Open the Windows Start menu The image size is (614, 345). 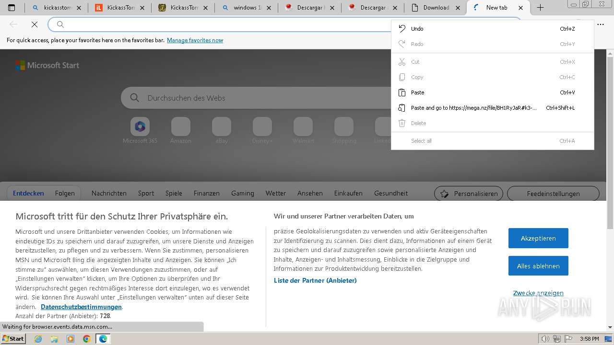point(13,339)
